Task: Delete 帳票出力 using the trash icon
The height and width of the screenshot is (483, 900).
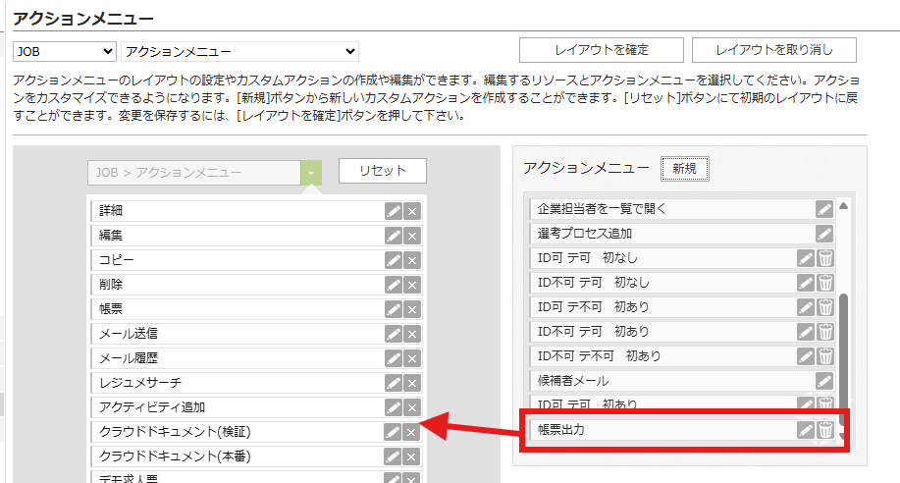Action: [x=825, y=429]
